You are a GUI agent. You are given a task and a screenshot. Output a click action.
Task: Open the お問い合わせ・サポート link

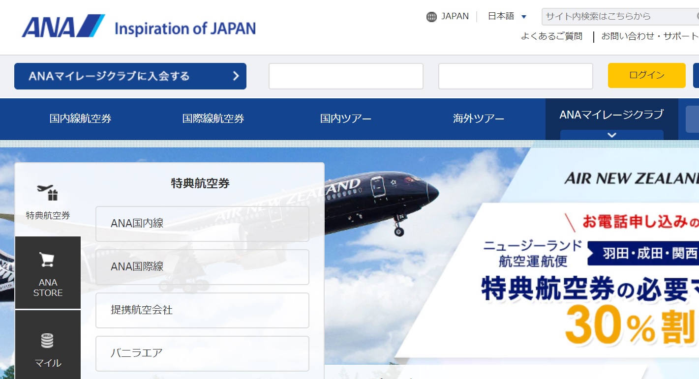[650, 36]
